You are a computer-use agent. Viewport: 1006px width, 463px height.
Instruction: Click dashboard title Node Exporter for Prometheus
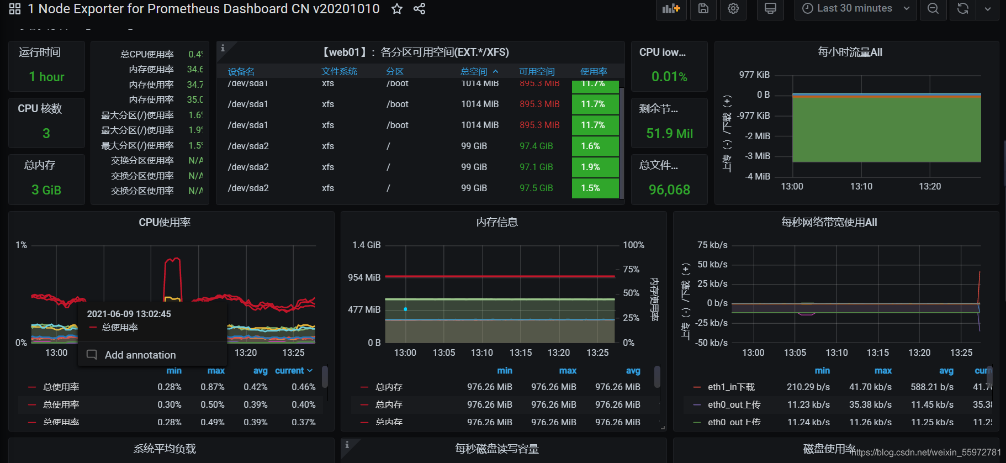203,9
